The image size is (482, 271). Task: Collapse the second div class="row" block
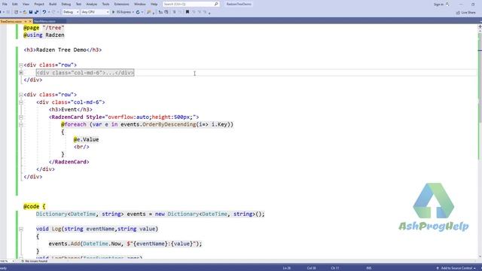pos(21,95)
